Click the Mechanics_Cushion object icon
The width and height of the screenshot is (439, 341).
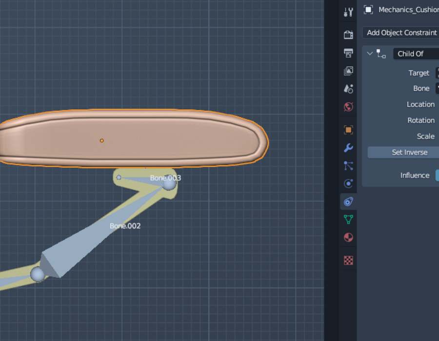click(x=368, y=10)
